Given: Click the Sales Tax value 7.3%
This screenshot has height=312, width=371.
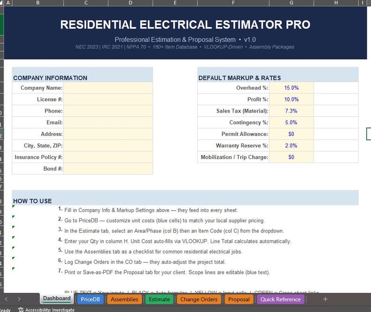Looking at the screenshot, I should click(x=292, y=111).
